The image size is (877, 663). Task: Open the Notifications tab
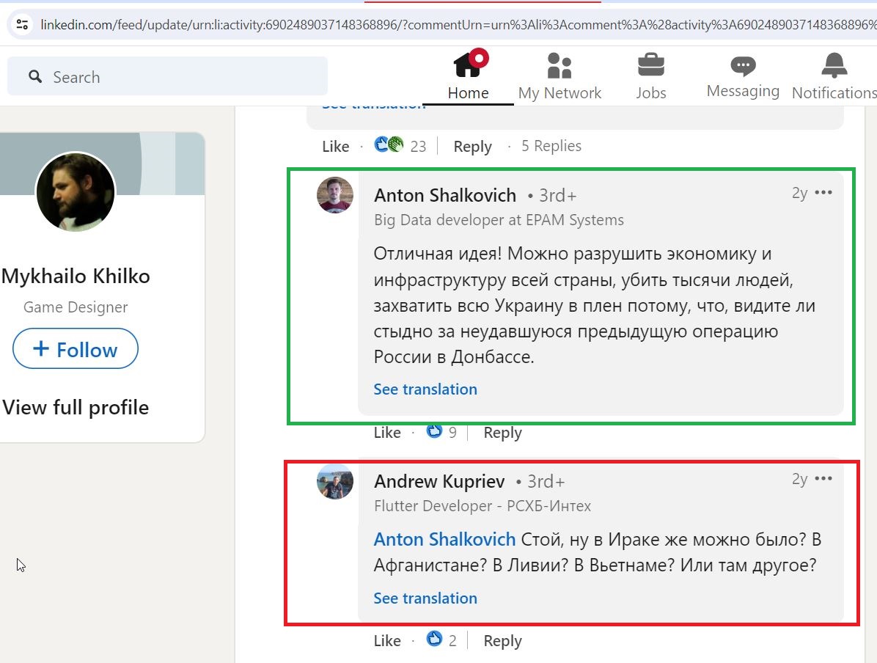point(834,76)
